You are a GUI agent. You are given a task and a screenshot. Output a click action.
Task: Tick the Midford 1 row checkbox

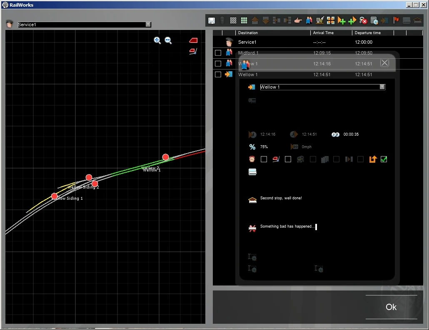[x=218, y=53]
